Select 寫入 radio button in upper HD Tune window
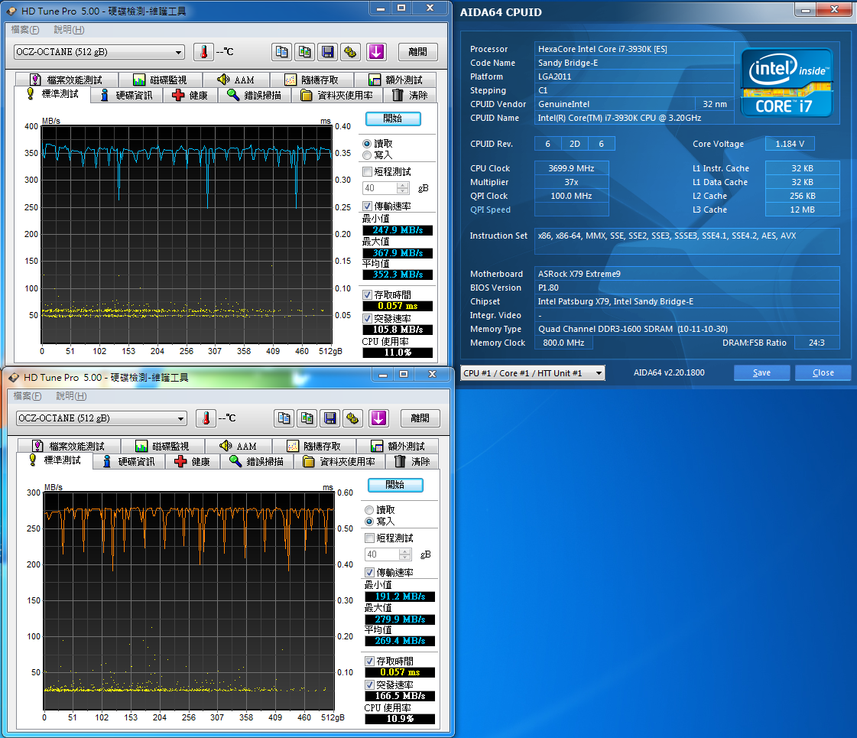857x738 pixels. click(367, 155)
